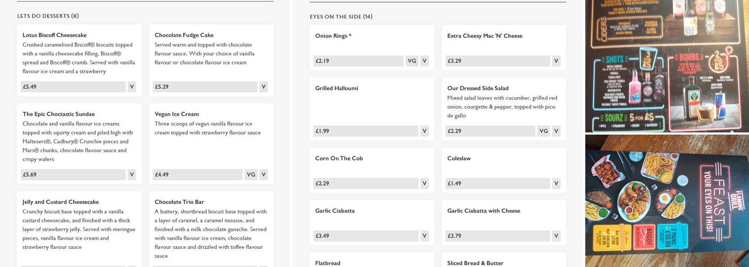
Task: Click the £5.29 price for Fudge Cake
Action: pos(205,87)
